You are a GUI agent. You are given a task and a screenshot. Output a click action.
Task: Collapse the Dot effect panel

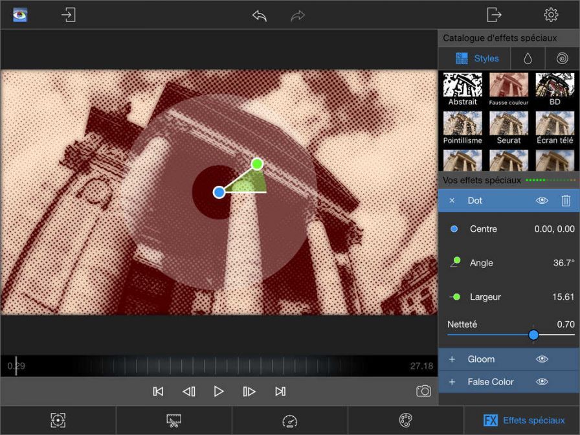pos(452,201)
